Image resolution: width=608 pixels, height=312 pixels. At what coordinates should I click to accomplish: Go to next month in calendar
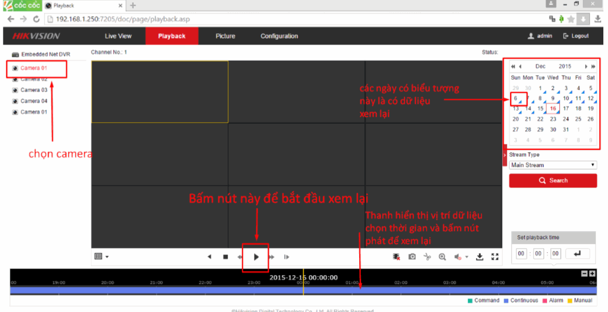click(586, 67)
